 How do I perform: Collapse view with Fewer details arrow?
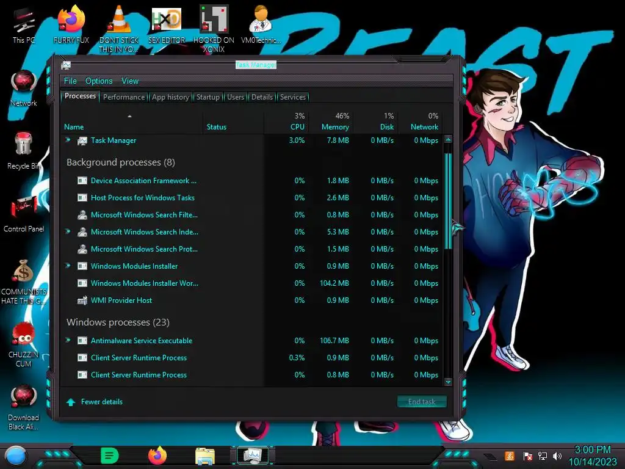coord(71,402)
